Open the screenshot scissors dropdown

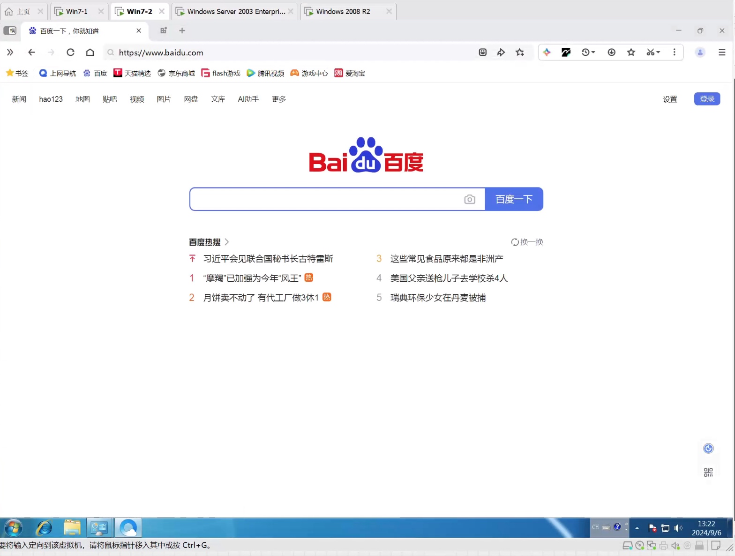[653, 53]
